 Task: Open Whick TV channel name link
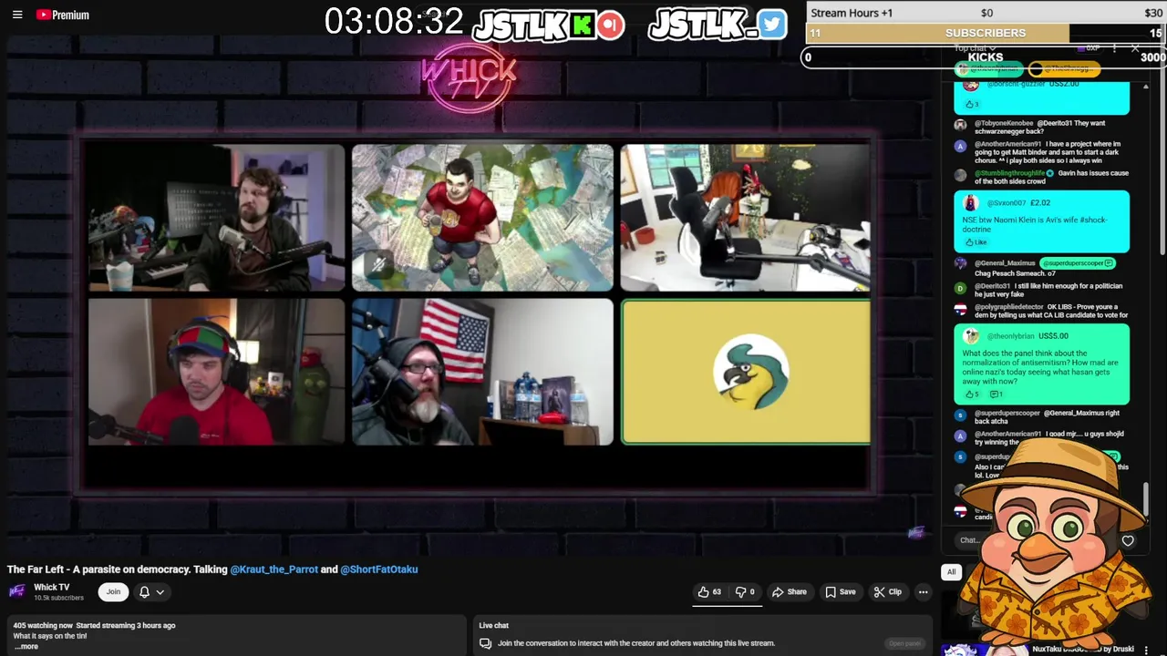coord(51,587)
